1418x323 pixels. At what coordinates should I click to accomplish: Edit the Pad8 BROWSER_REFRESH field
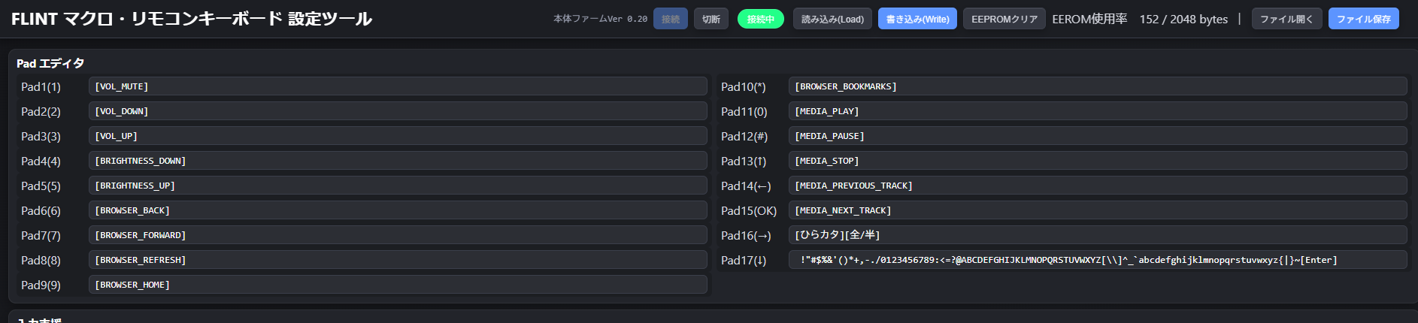tap(398, 260)
